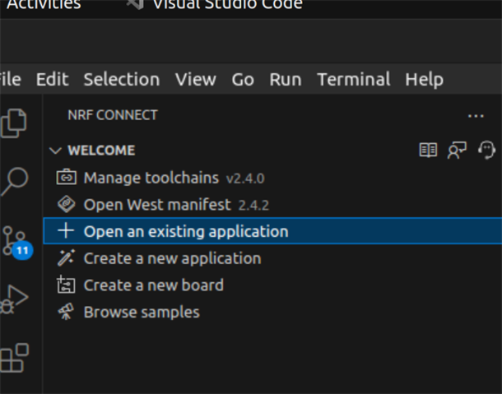Image resolution: width=502 pixels, height=394 pixels.
Task: Click Open an existing application
Action: coord(272,231)
